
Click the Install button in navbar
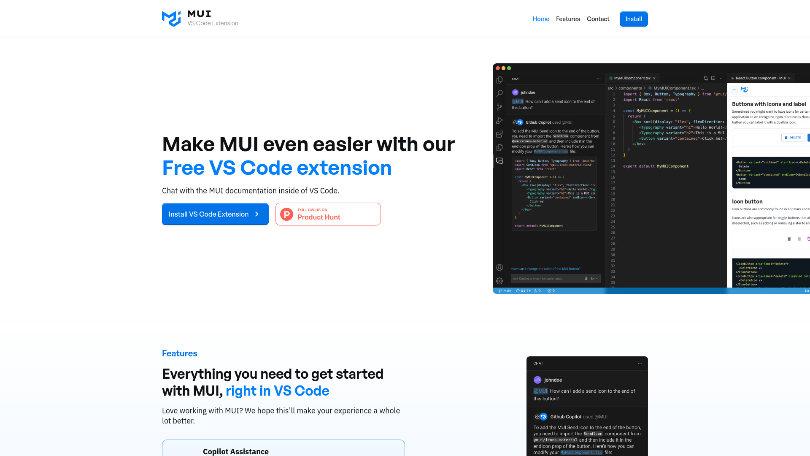point(634,19)
